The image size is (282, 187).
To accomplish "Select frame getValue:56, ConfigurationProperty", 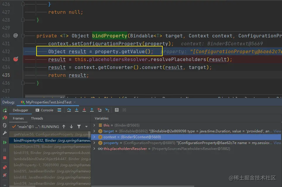I will 50,134.
